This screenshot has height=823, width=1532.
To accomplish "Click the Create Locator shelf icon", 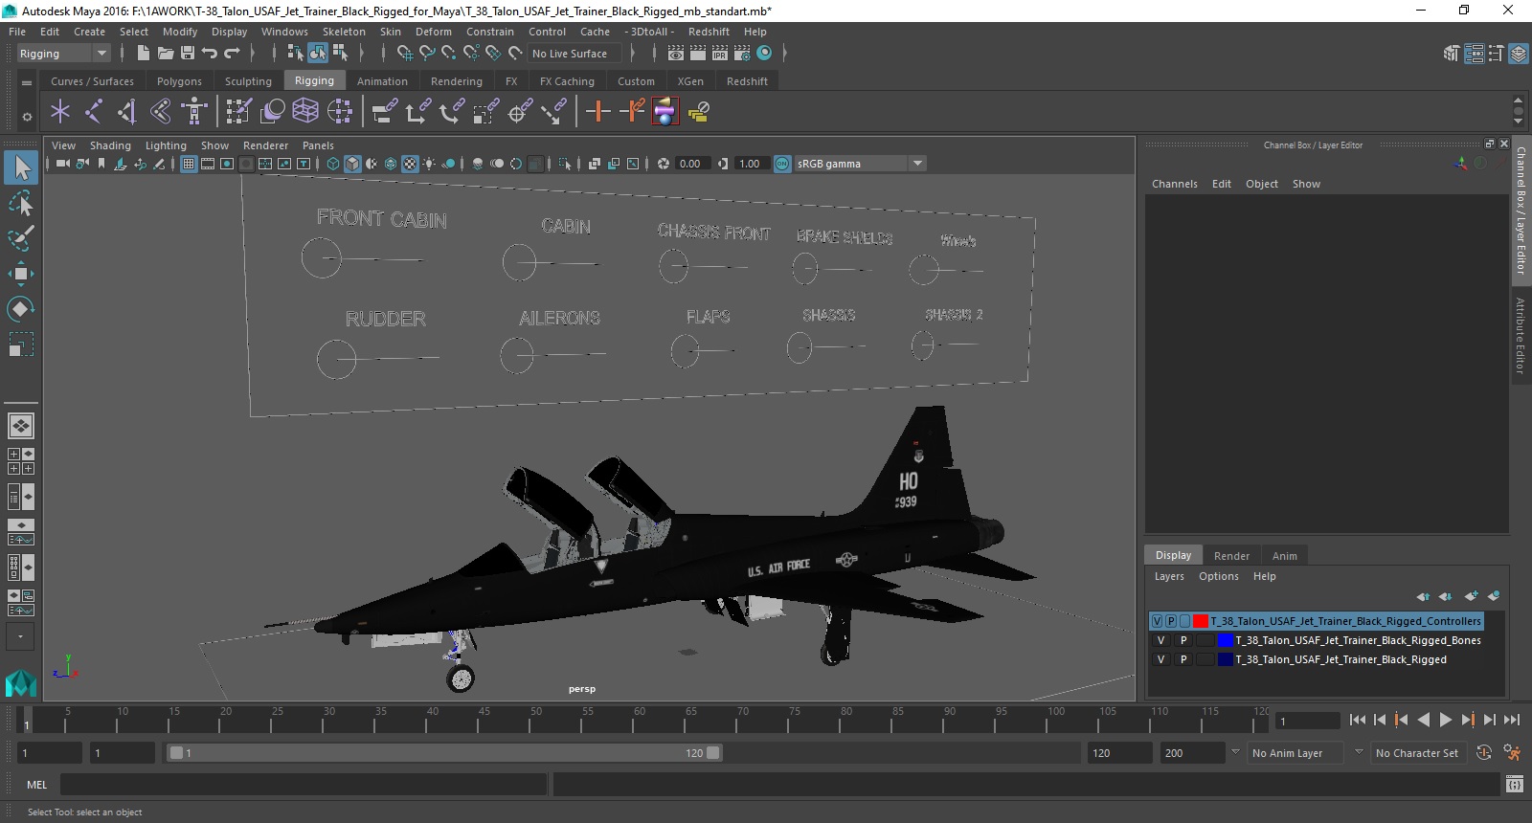I will [60, 112].
